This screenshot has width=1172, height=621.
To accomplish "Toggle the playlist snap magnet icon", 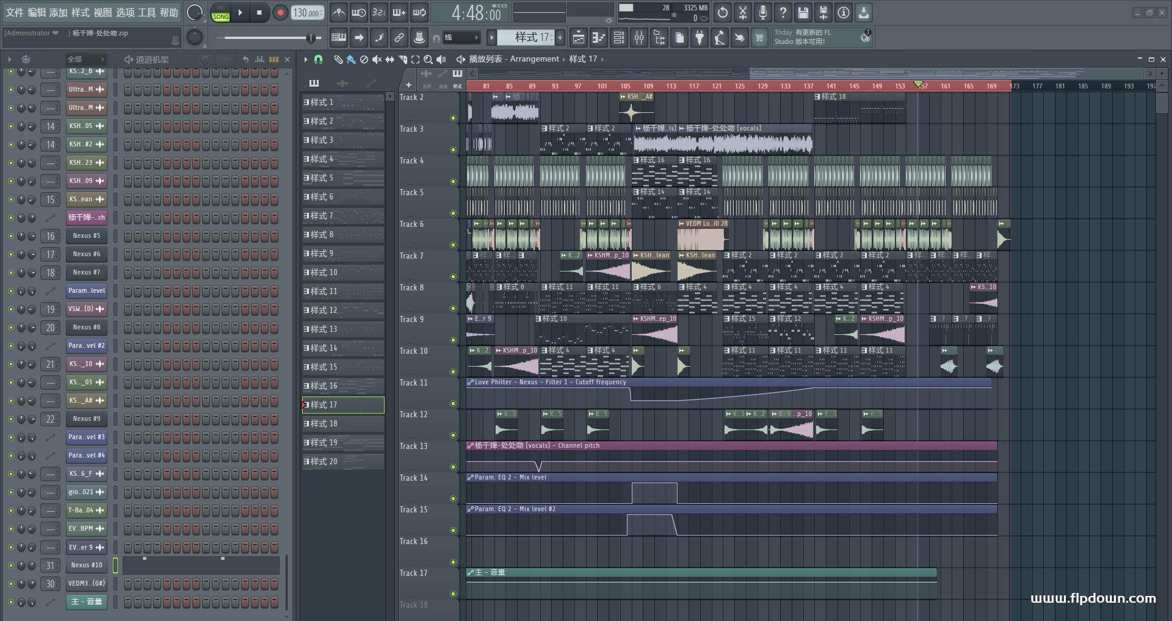I will [318, 59].
